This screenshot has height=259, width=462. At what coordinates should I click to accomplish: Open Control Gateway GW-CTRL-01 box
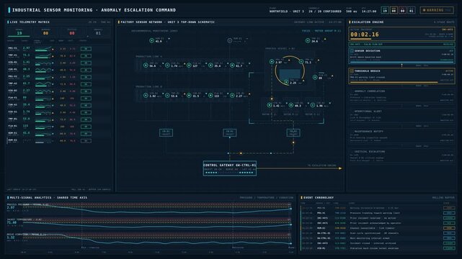coord(229,168)
